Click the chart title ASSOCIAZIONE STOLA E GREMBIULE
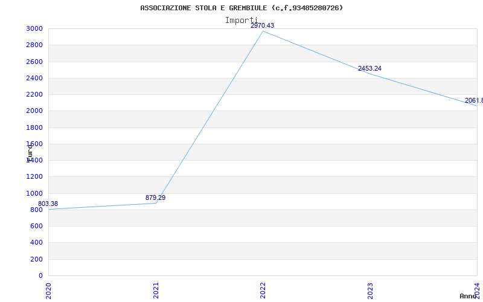The width and height of the screenshot is (483, 302). tap(241, 8)
